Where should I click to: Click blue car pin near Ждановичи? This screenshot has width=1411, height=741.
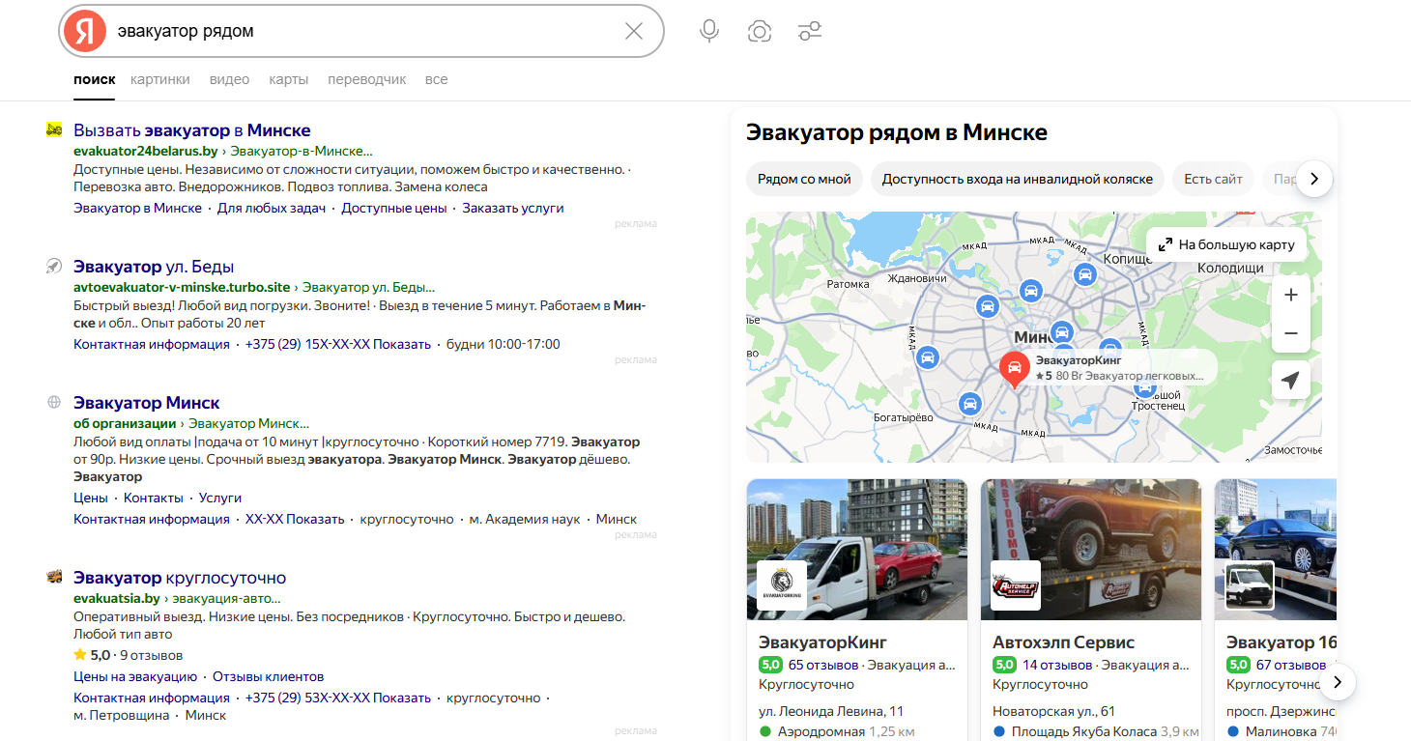coord(987,306)
